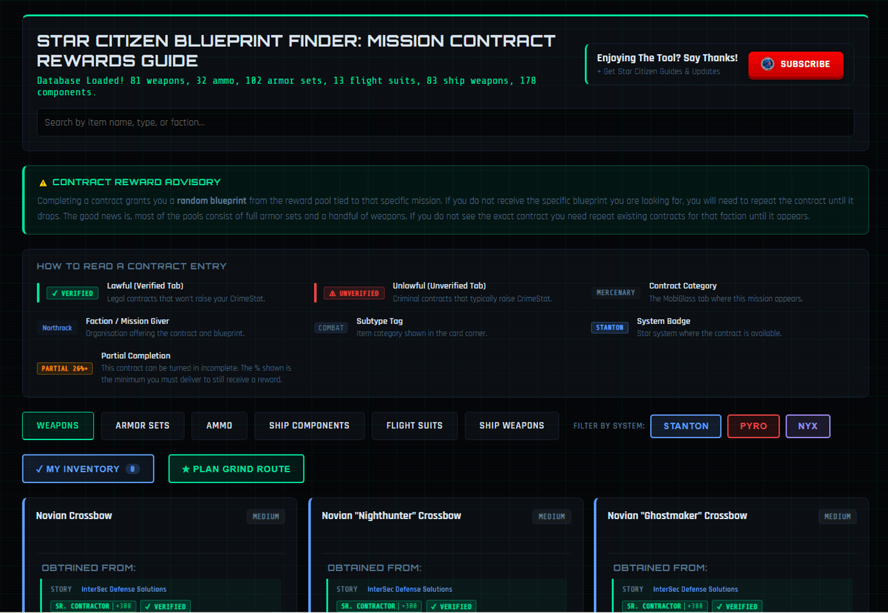Click the 'How to Read a Contract Entry' heading
The height and width of the screenshot is (613, 888).
132,266
